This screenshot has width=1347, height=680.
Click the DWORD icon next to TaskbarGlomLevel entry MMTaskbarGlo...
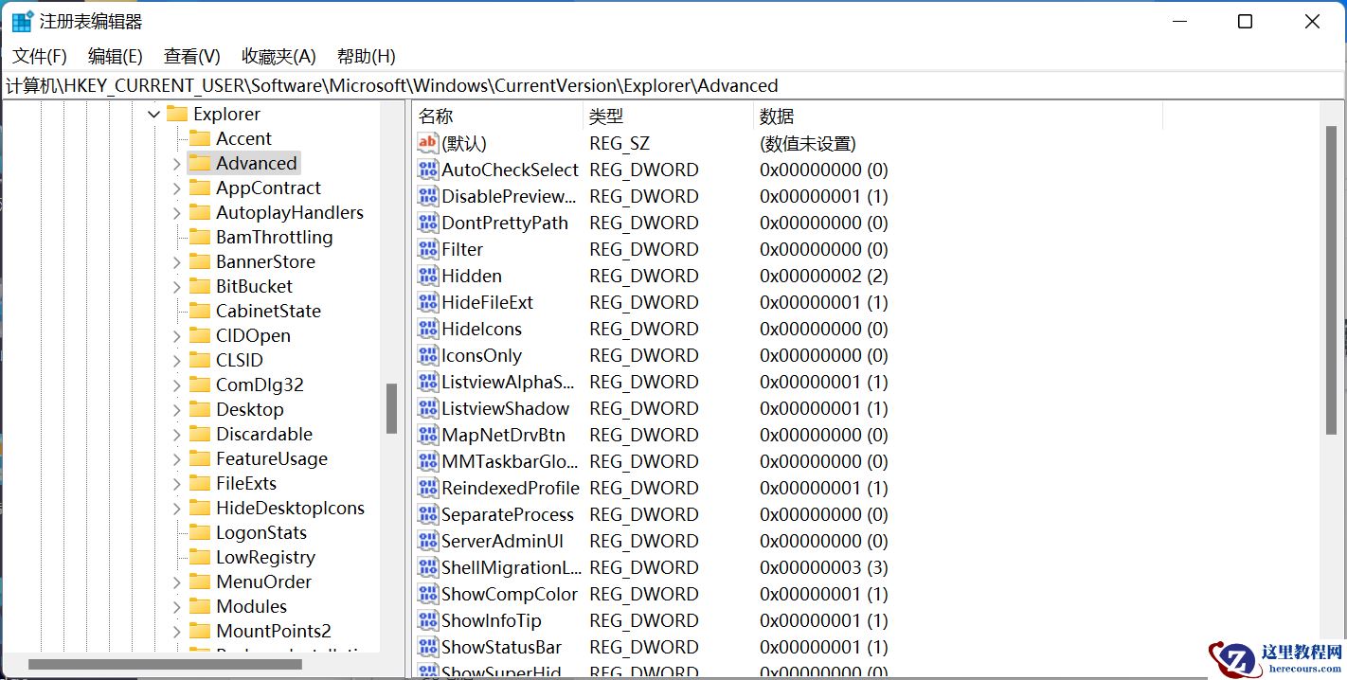click(427, 461)
